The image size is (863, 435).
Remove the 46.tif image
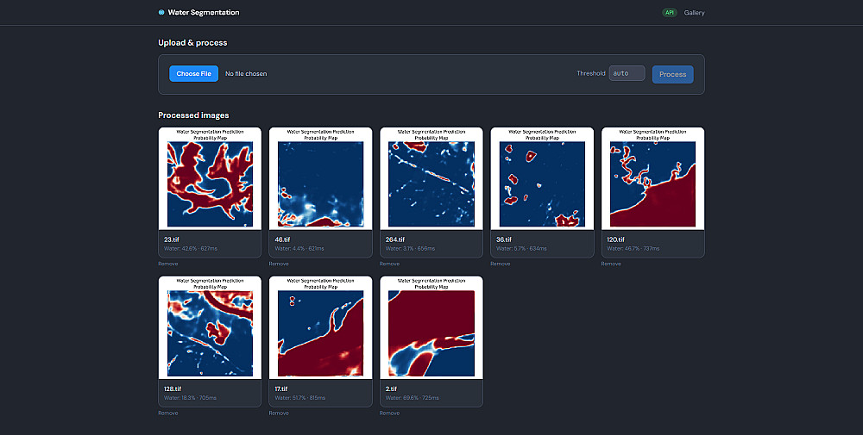click(x=279, y=264)
